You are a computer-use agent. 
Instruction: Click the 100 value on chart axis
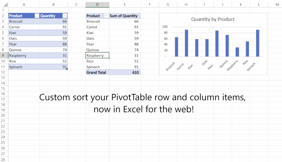tap(165, 27)
